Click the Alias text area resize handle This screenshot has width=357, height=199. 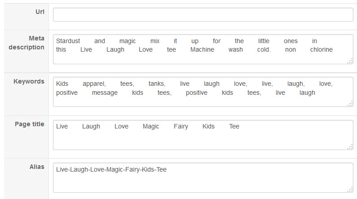pyautogui.click(x=350, y=190)
